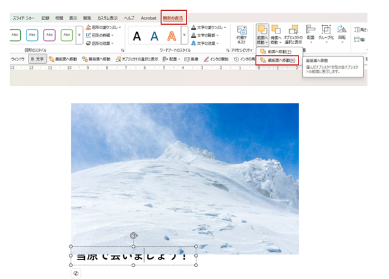Click the 前面へ移動 bring forward ribbon button
The width and height of the screenshot is (389, 279).
pyautogui.click(x=262, y=35)
